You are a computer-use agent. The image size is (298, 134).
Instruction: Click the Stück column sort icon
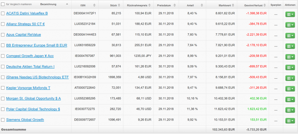119,5
